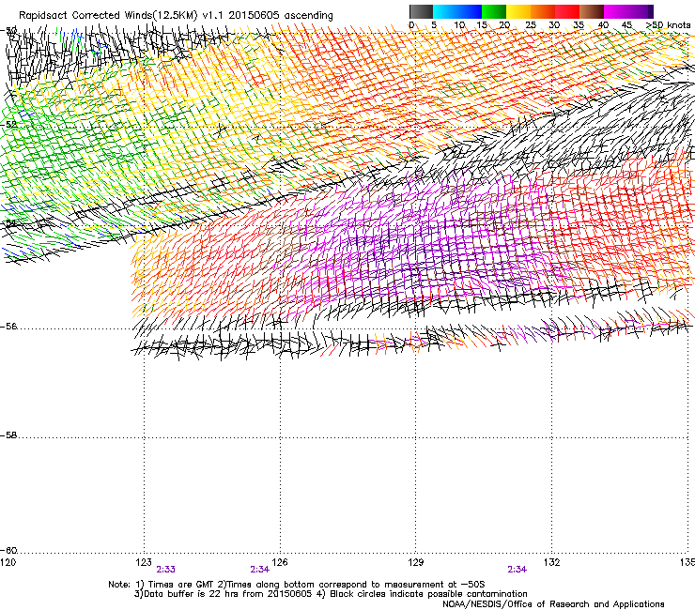This screenshot has height=610, width=695.
Task: Click the cyan-blue 5-15 knots color segment
Action: [x=457, y=11]
